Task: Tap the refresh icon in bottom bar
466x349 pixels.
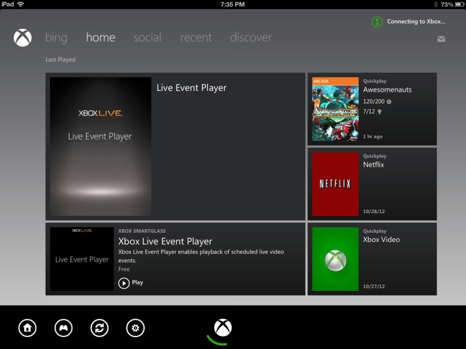Action: [99, 328]
